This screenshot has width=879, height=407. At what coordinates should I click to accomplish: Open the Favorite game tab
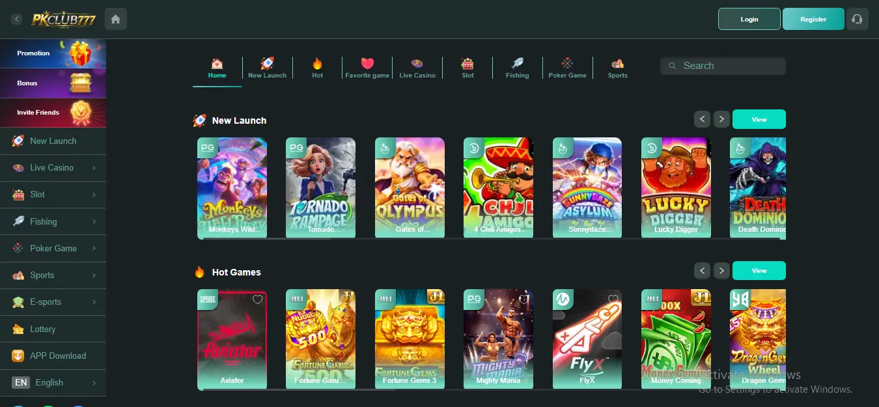[367, 68]
